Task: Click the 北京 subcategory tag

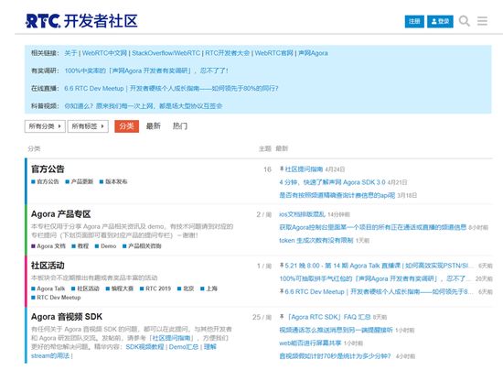Action: [186, 288]
